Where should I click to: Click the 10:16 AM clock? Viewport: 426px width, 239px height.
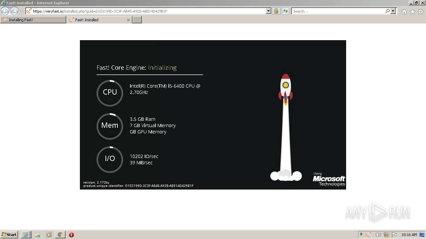[409, 235]
